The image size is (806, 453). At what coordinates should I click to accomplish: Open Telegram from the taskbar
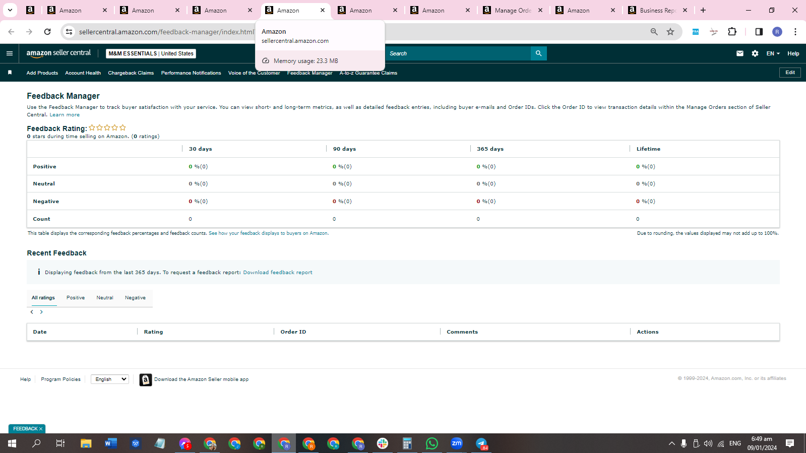[x=481, y=443]
